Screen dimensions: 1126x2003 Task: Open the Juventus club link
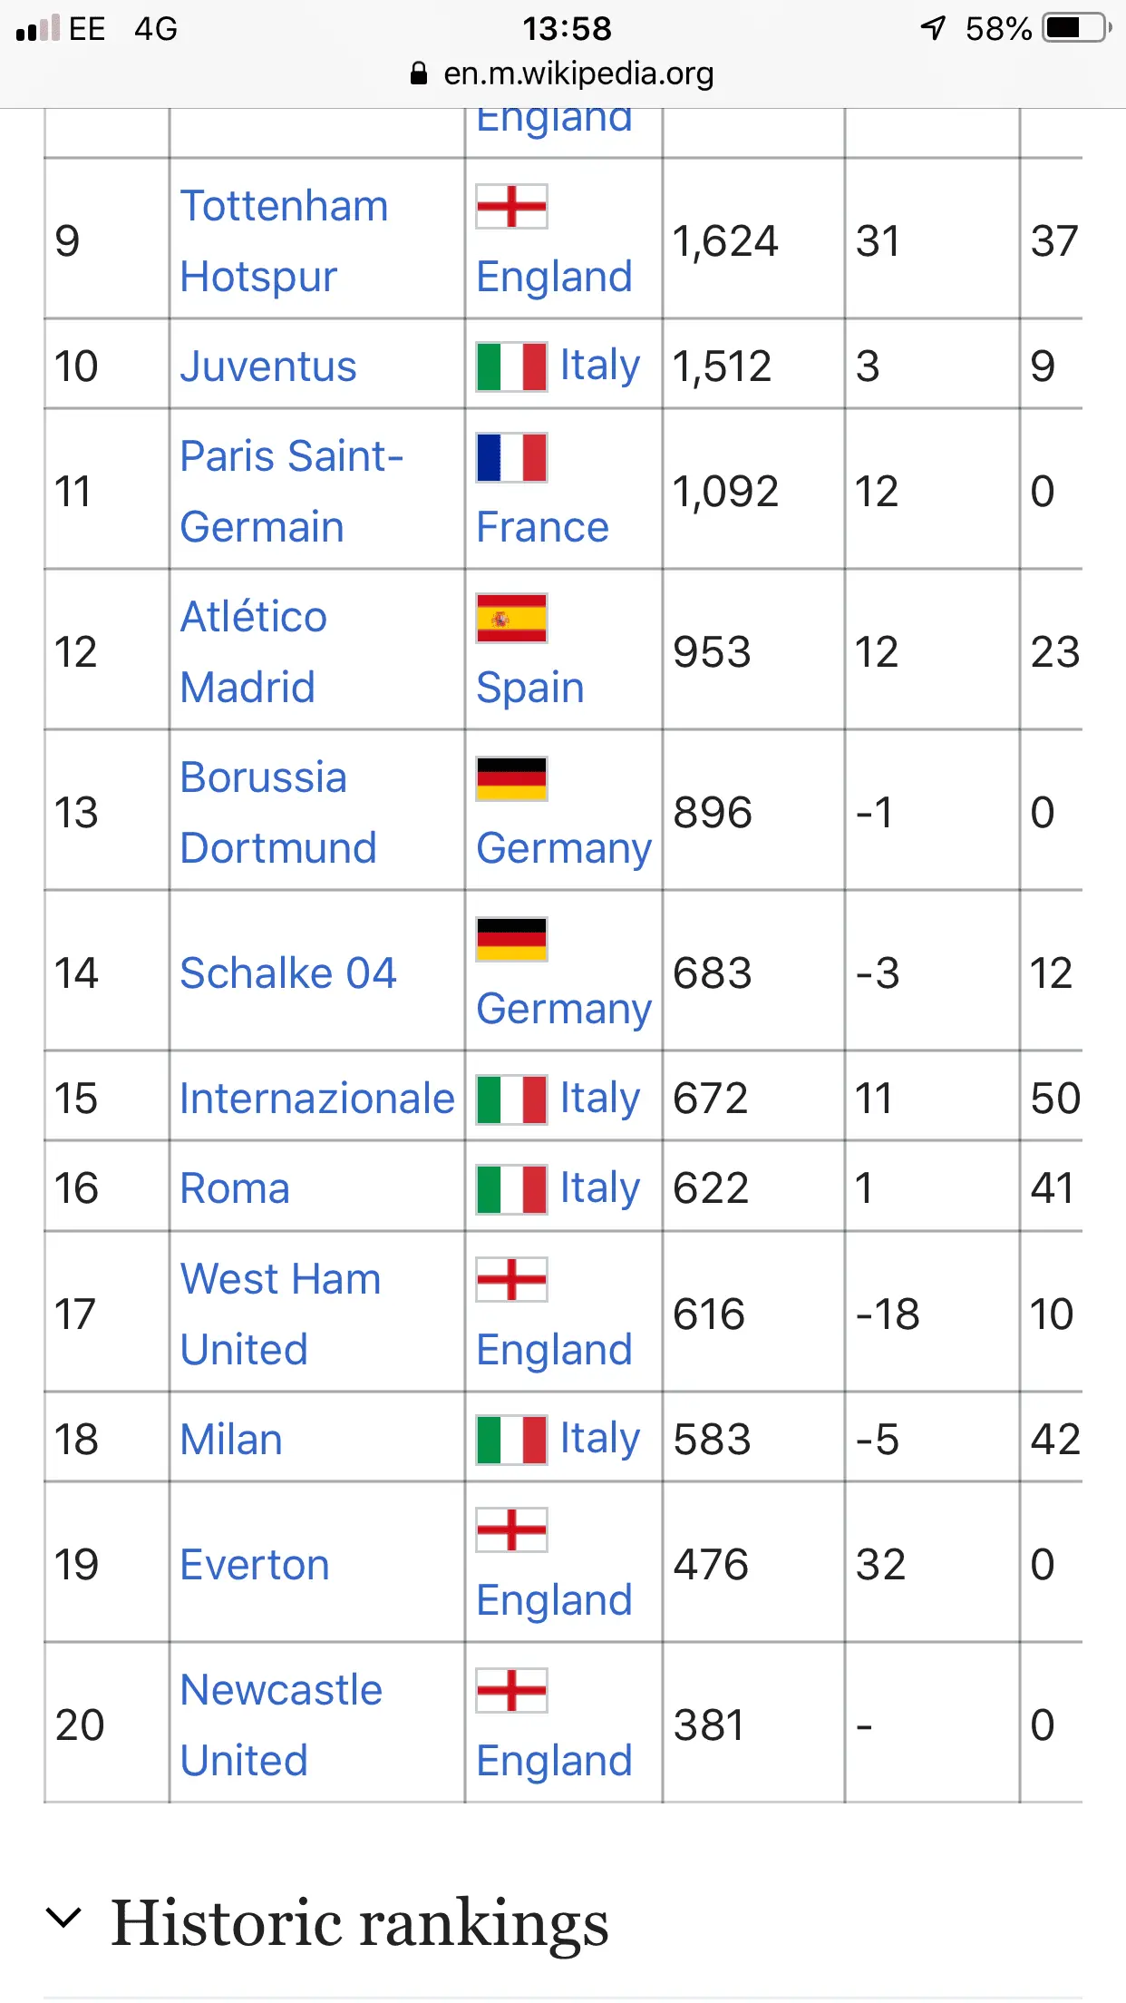tap(268, 366)
